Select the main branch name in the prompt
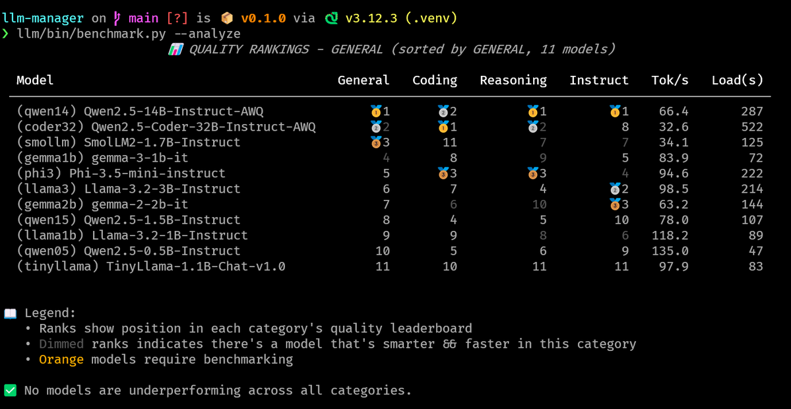Screen dimensions: 791x409 click(x=144, y=18)
